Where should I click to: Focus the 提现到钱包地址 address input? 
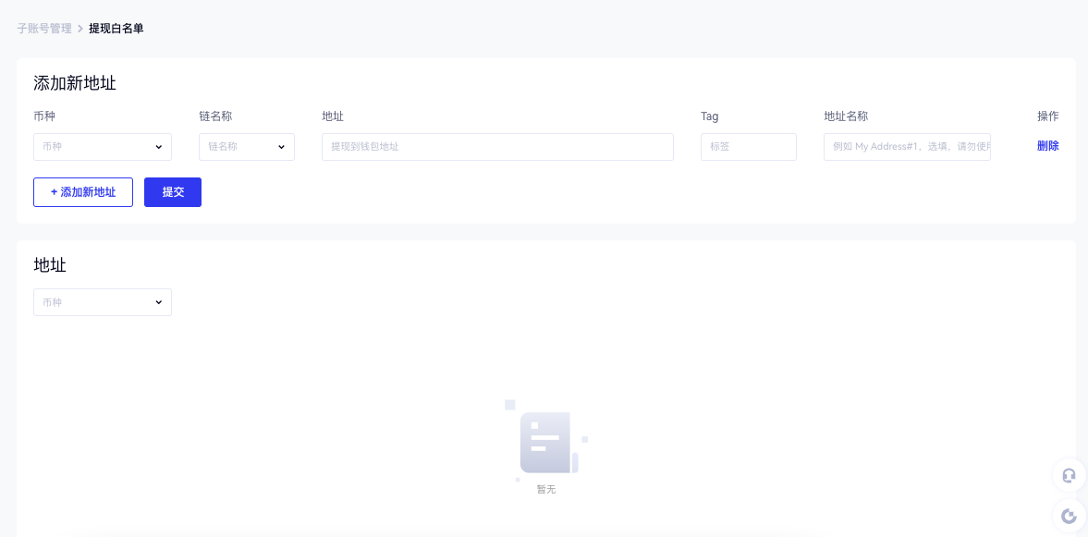point(497,147)
